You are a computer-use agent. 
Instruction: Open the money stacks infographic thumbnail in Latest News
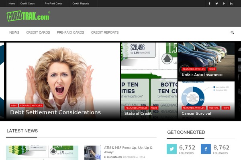[42, 153]
